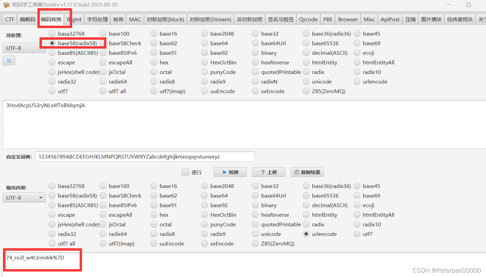
Task: Select output base64 radio button
Action: [205, 196]
